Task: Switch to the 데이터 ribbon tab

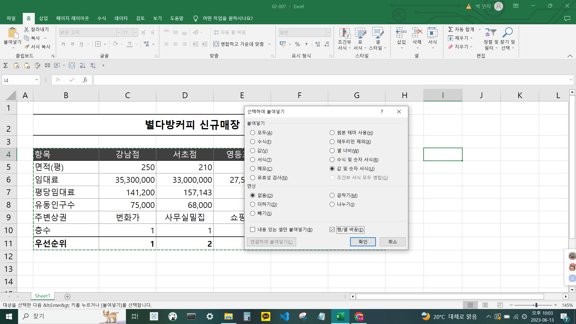Action: pyautogui.click(x=121, y=18)
